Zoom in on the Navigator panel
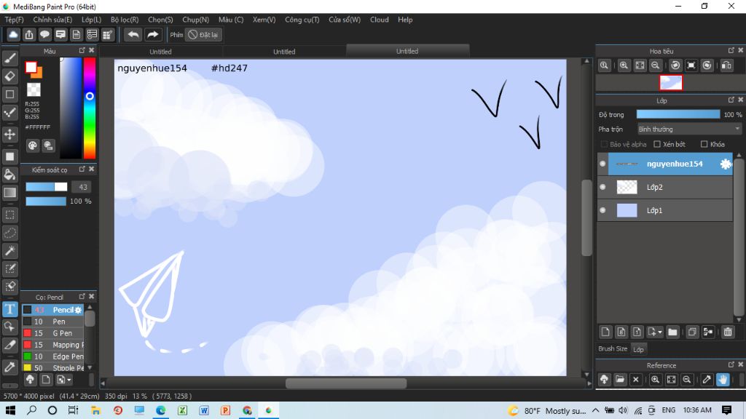 point(624,65)
